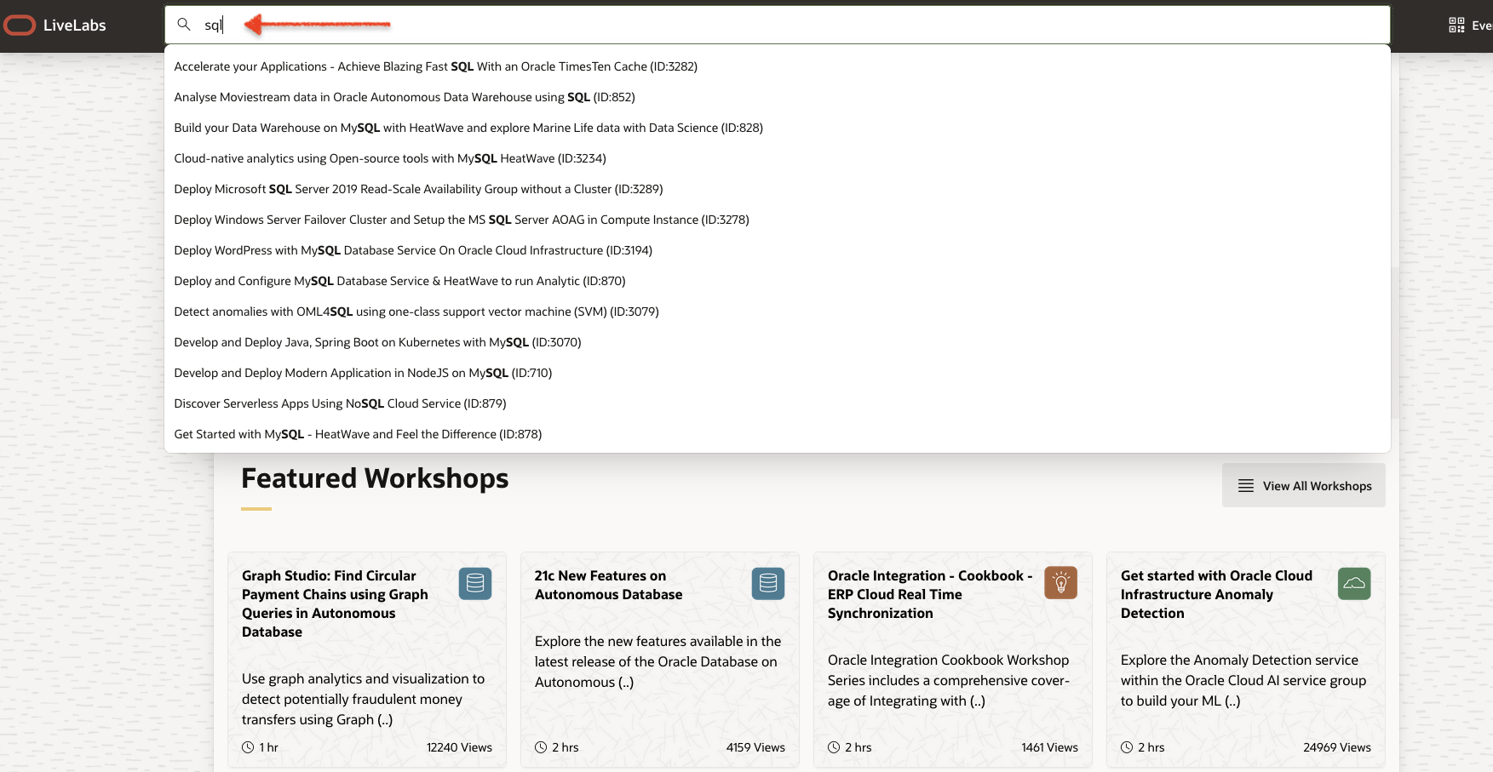This screenshot has height=772, width=1493.
Task: Select suggestion about Oracle TimesTen Cache
Action: (435, 66)
